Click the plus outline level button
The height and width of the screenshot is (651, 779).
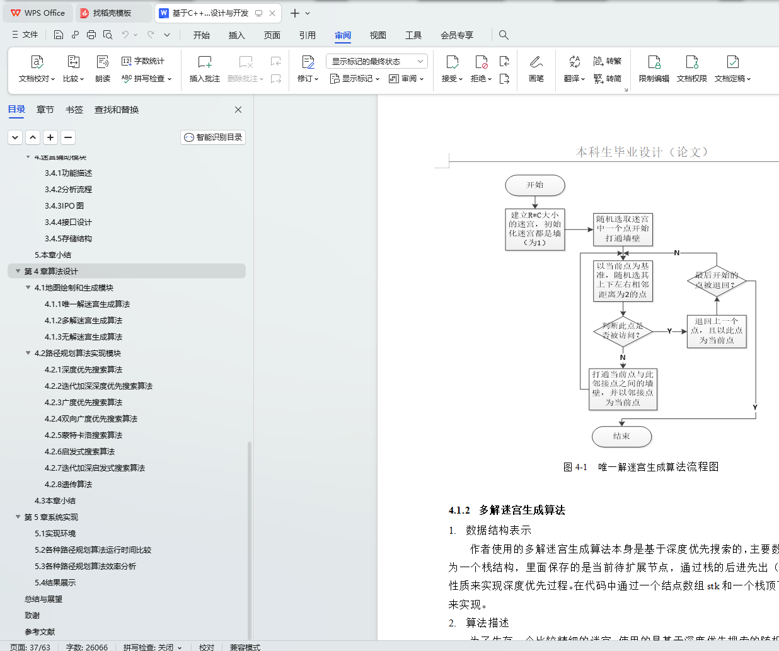click(x=50, y=137)
